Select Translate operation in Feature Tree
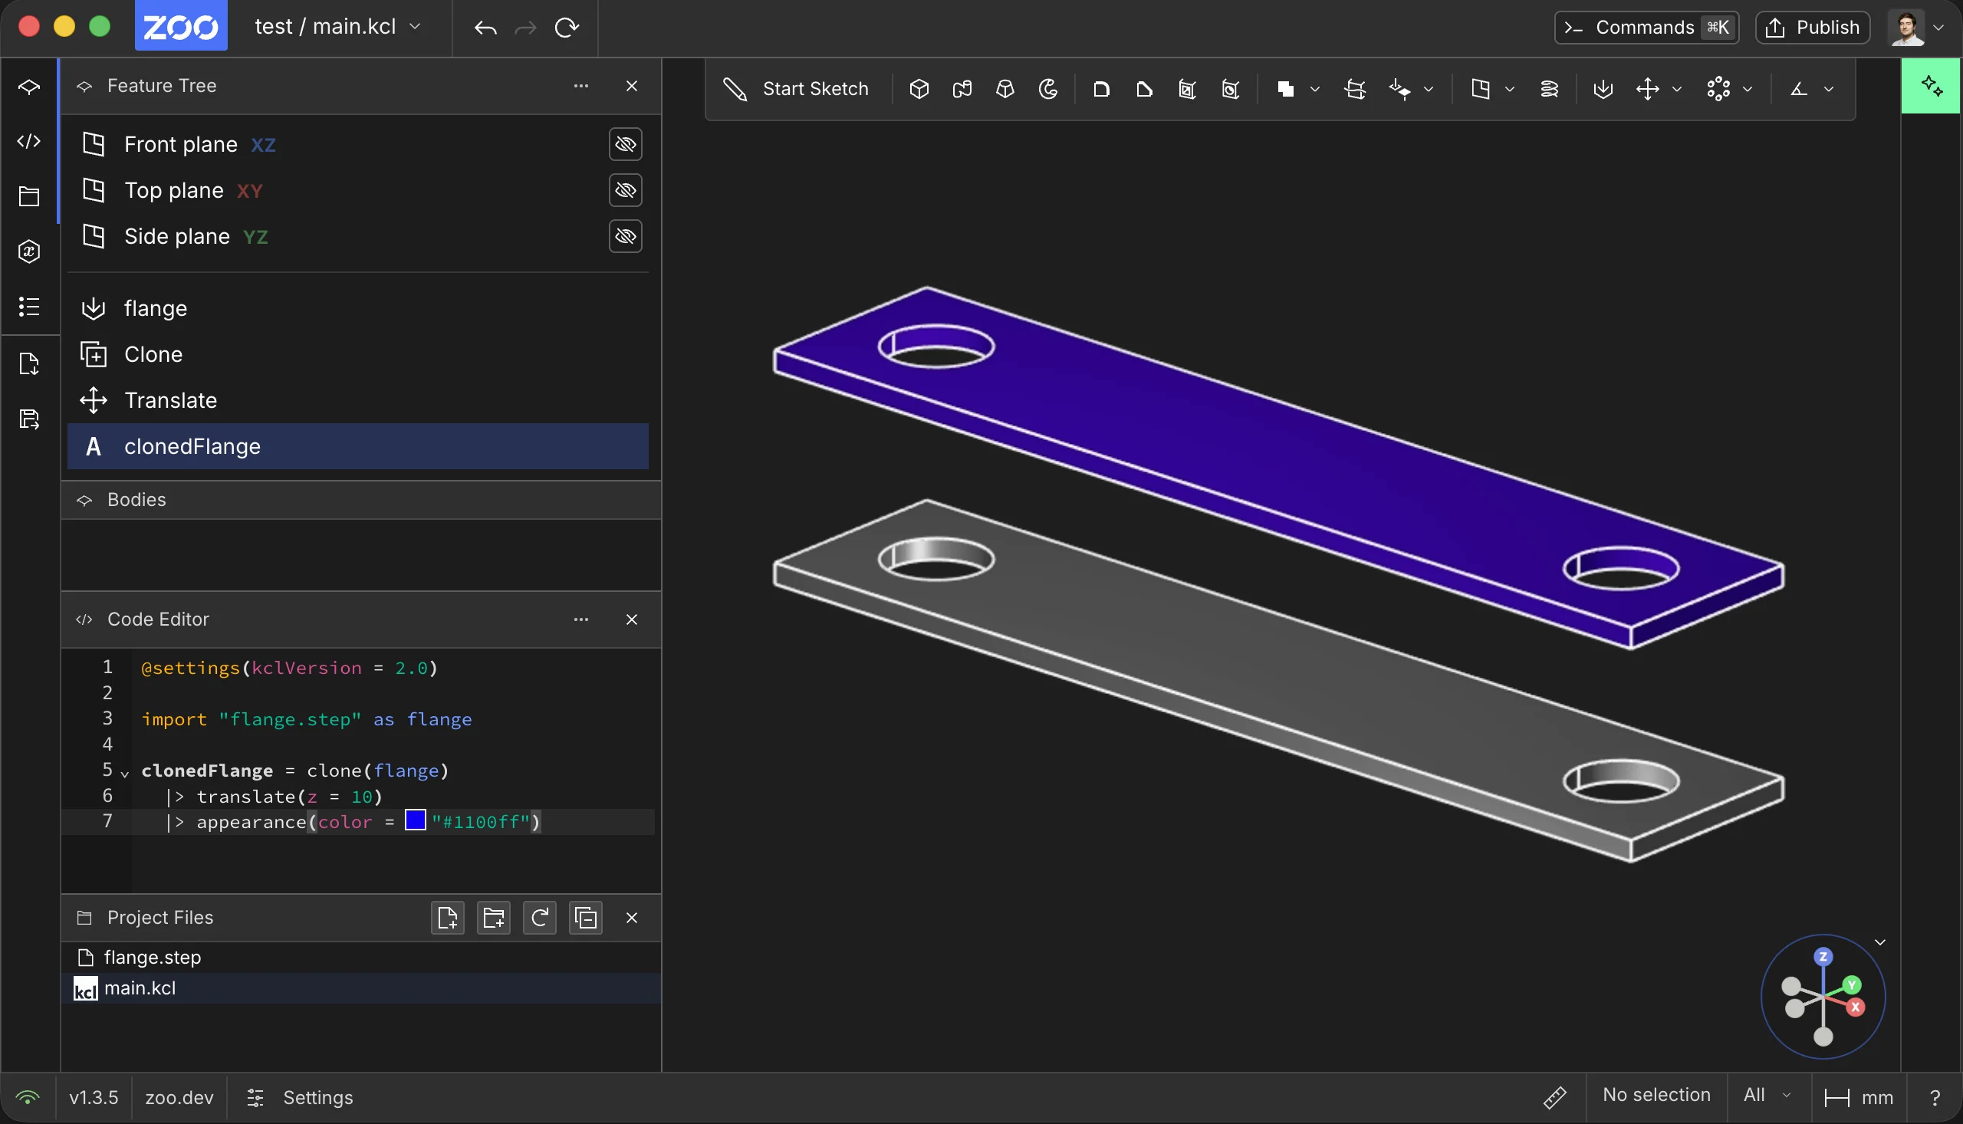The image size is (1963, 1124). coord(358,401)
